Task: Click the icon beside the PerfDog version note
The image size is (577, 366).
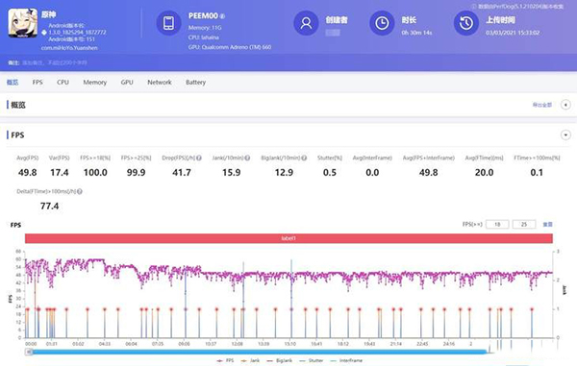Action: 474,7
